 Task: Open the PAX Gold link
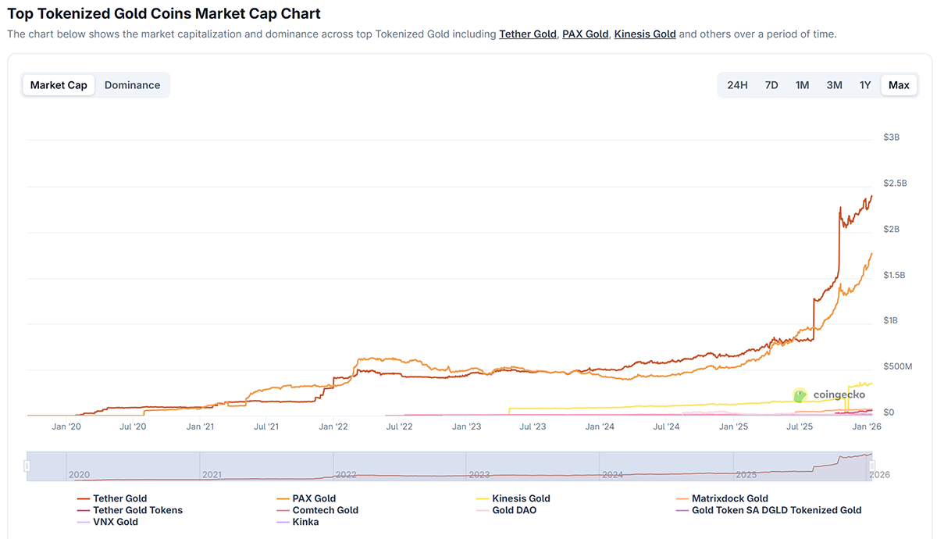(x=585, y=34)
